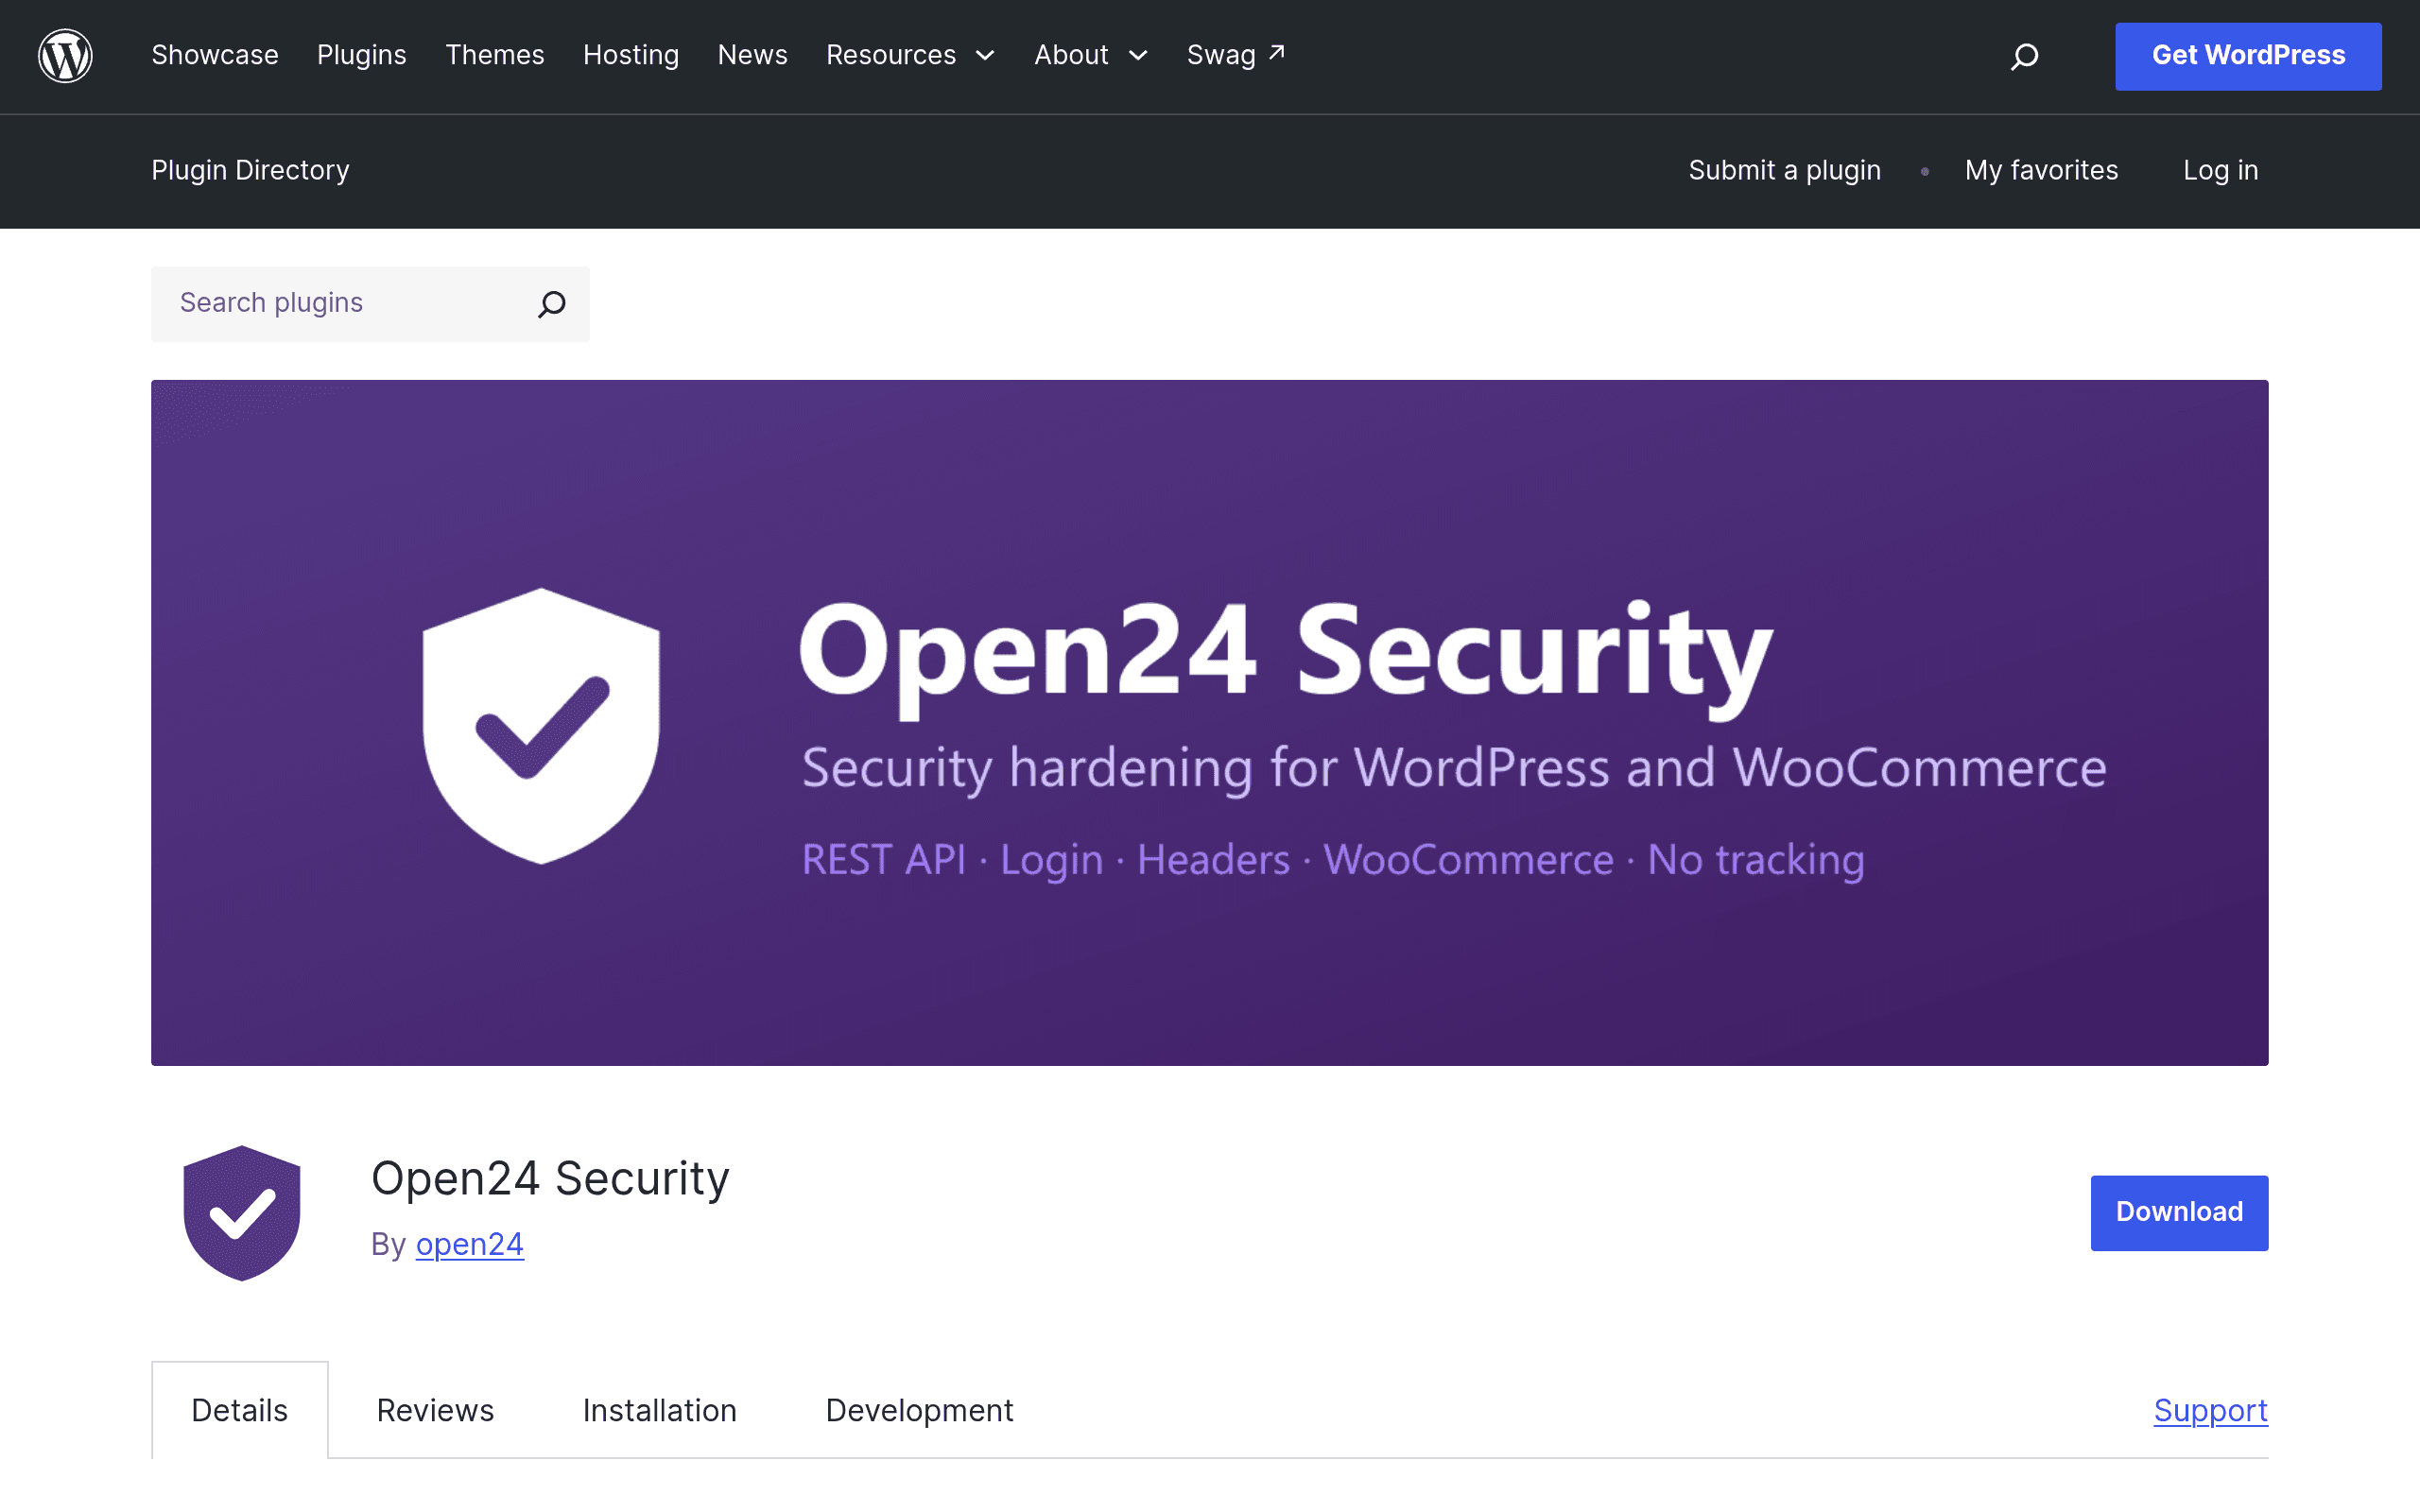This screenshot has height=1512, width=2420.
Task: Expand the Resources menu
Action: [910, 56]
